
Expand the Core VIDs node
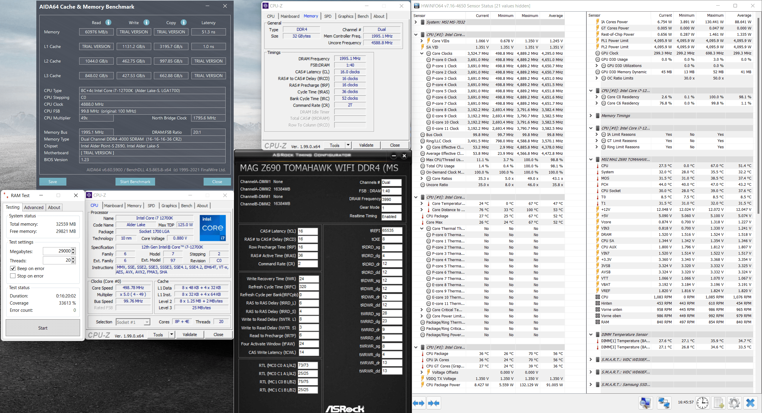(x=422, y=41)
